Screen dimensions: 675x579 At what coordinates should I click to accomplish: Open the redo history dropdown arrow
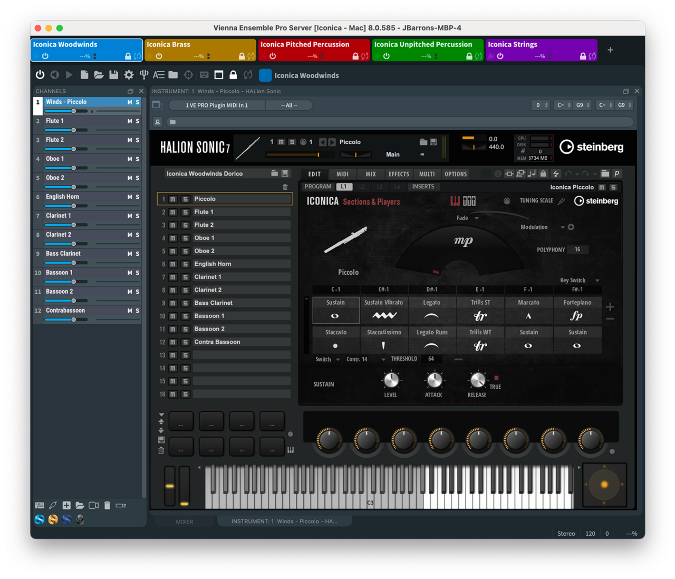coord(594,175)
